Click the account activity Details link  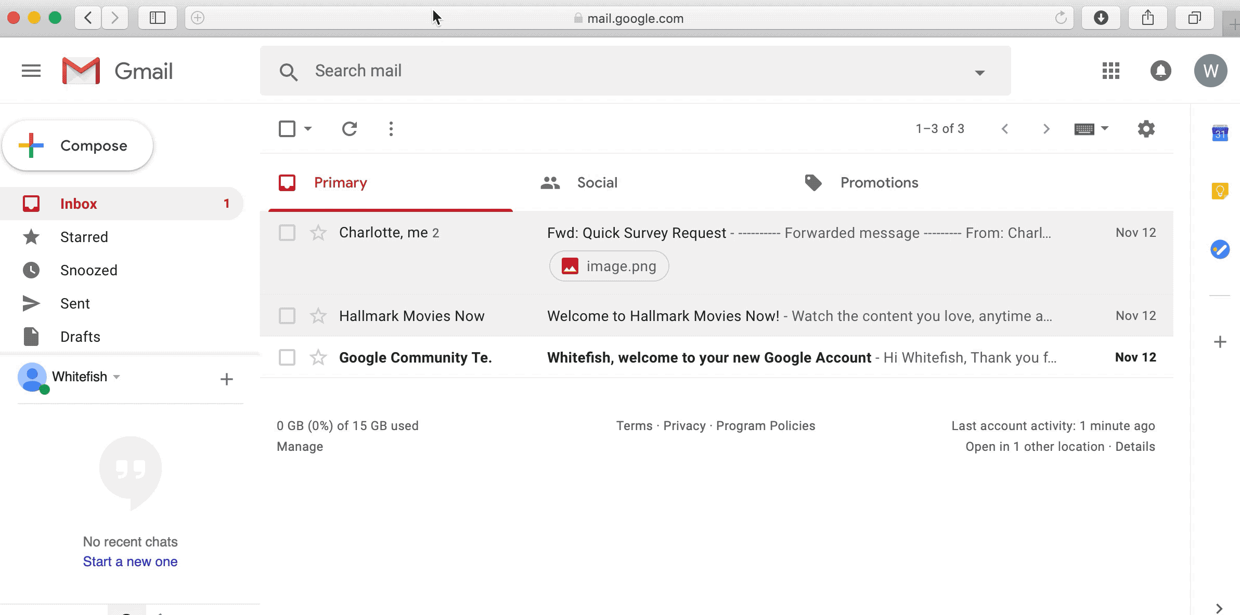click(x=1135, y=447)
